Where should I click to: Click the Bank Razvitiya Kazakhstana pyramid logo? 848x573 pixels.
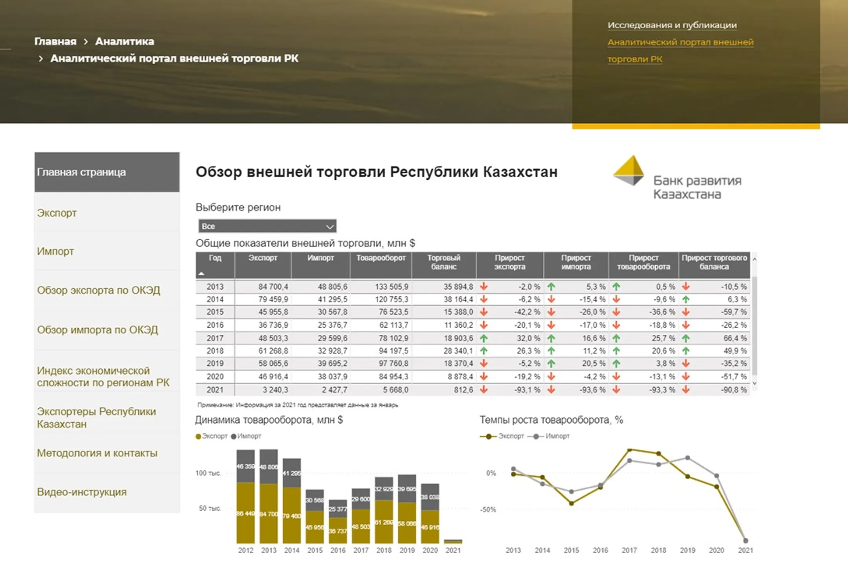[x=629, y=170]
